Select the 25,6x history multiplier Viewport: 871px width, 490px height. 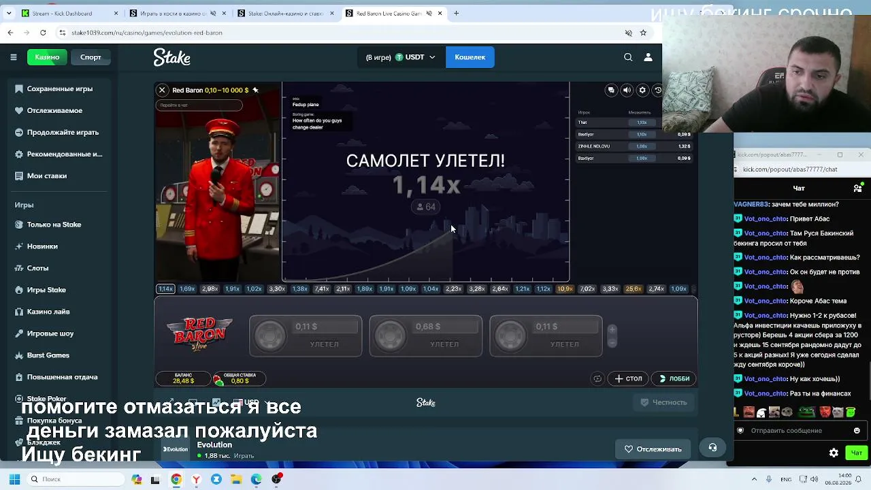point(634,289)
